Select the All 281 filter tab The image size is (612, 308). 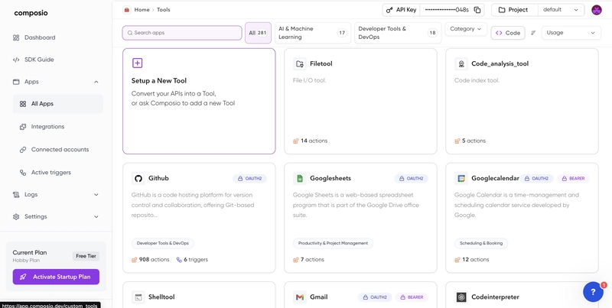(x=258, y=33)
